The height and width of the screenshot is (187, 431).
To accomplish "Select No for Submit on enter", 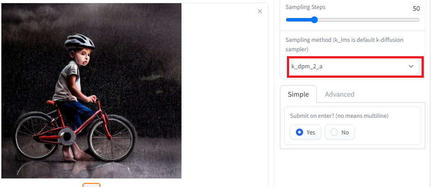I will [340, 132].
